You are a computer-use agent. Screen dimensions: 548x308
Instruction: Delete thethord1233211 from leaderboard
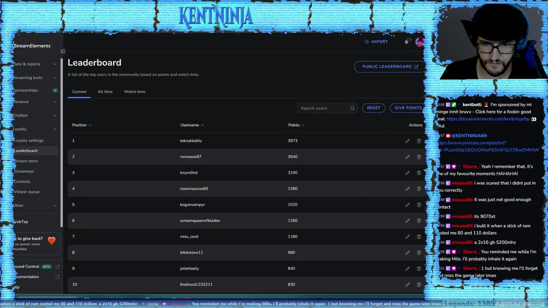(419, 284)
